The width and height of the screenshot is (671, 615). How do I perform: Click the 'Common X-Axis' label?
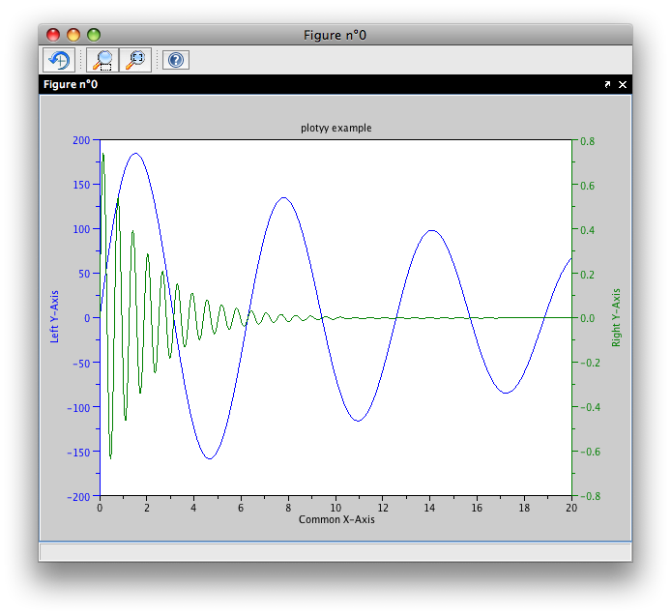pyautogui.click(x=335, y=519)
